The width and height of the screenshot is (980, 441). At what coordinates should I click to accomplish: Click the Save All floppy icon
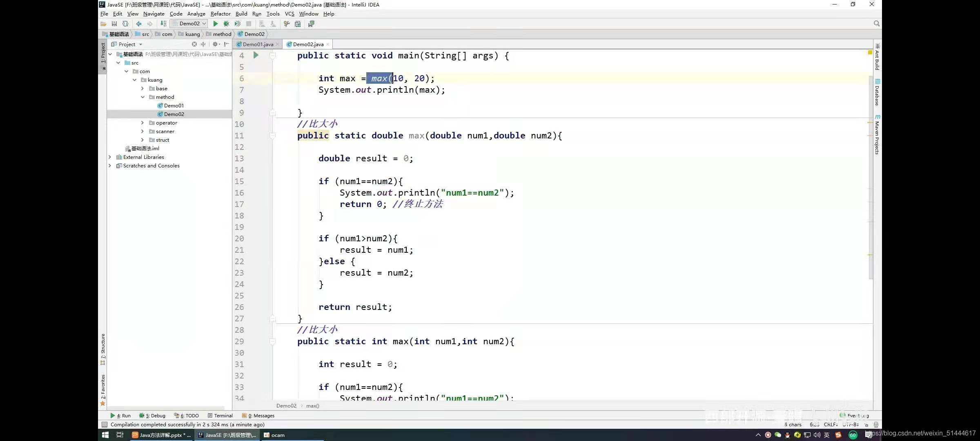click(114, 24)
